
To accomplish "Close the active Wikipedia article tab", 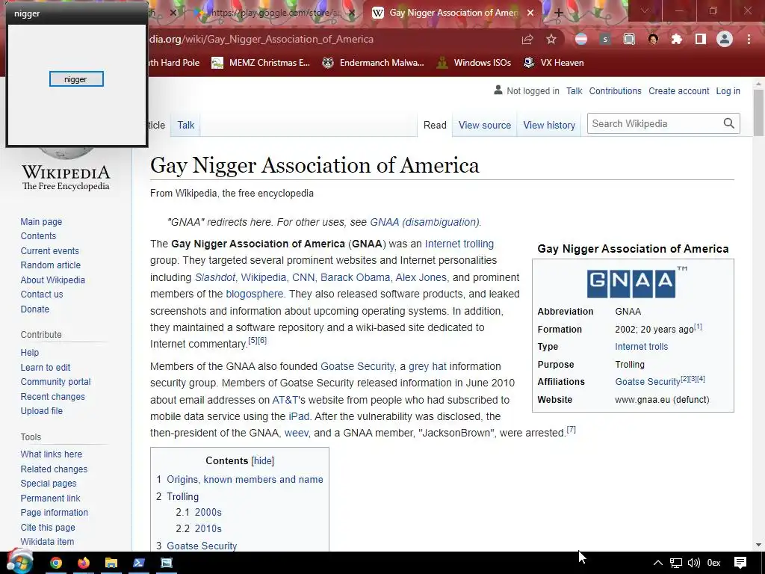I will 531,13.
